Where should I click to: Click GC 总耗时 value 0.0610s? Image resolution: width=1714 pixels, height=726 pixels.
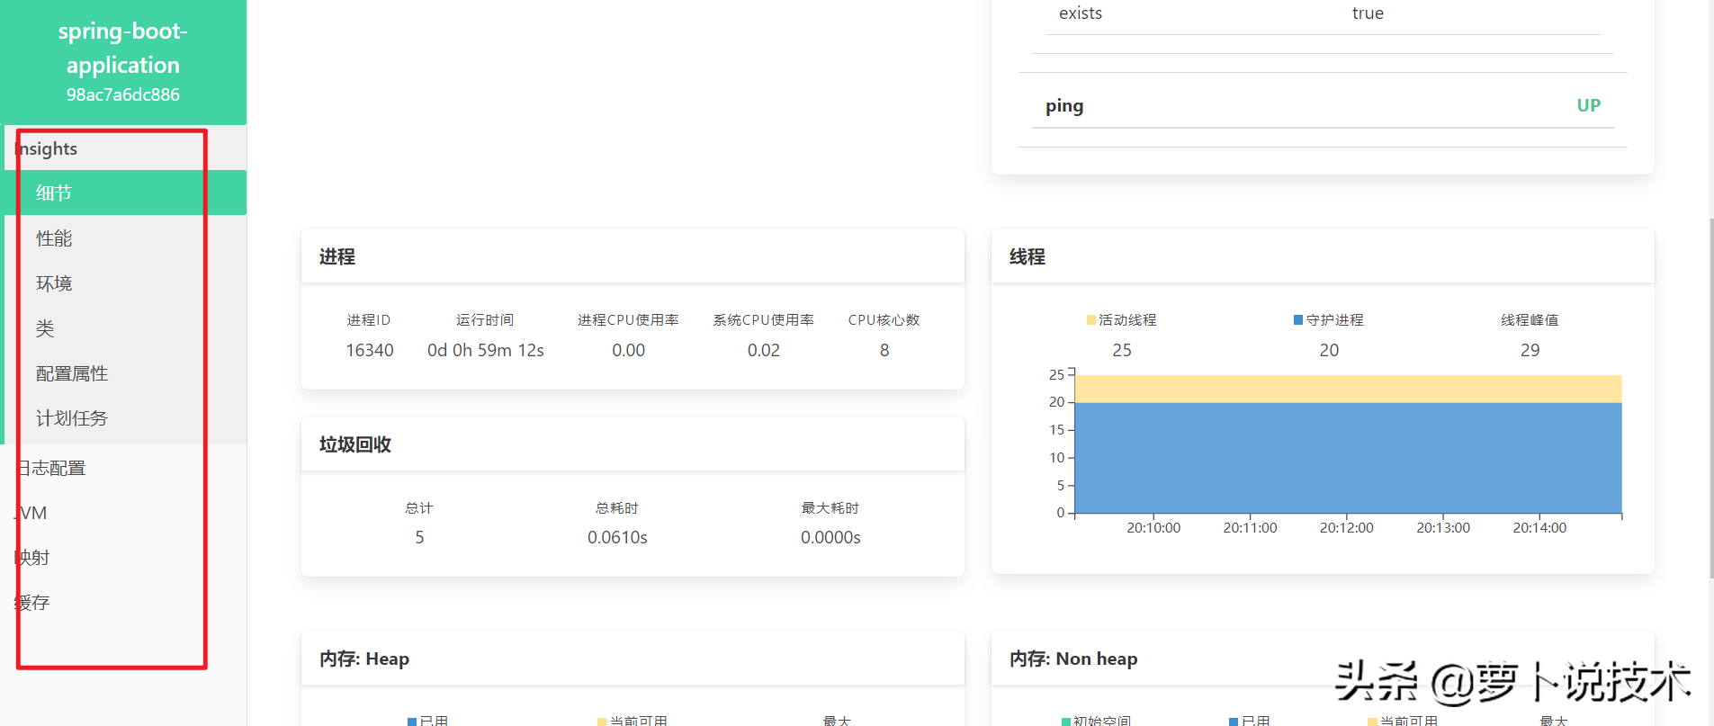(x=617, y=537)
